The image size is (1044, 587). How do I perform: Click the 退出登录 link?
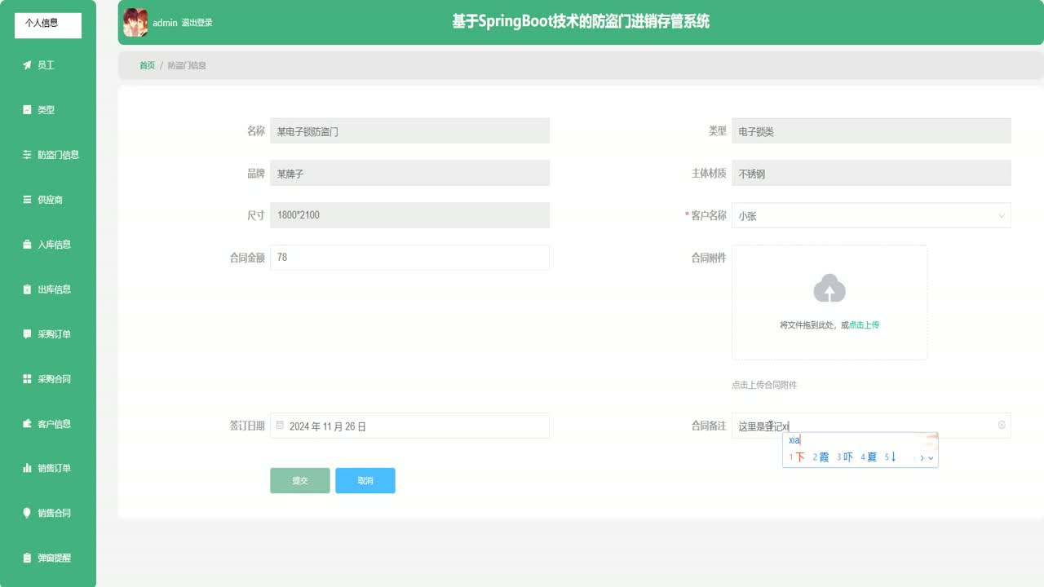coord(197,23)
